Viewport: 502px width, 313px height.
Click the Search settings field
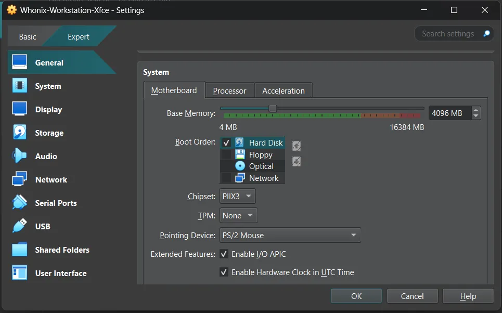(x=448, y=34)
